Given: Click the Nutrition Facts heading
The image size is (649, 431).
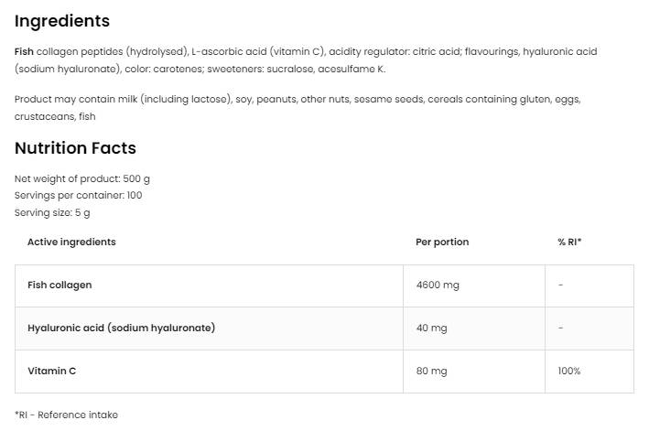Looking at the screenshot, I should coord(75,148).
